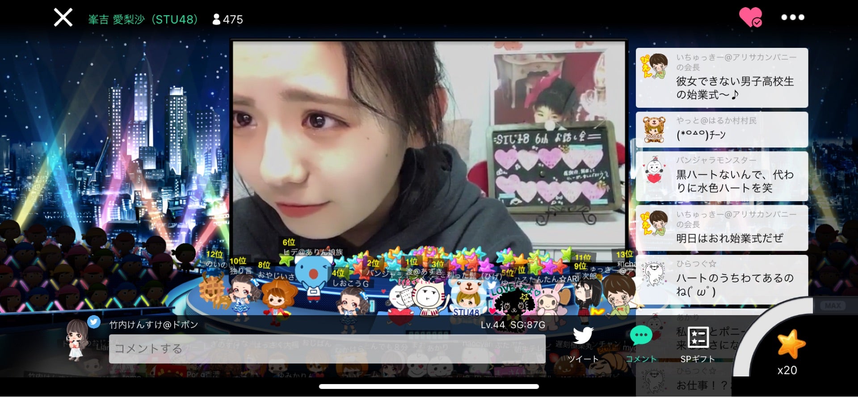Image resolution: width=858 pixels, height=397 pixels.
Task: Select the コメント chat bubble tab
Action: 641,344
